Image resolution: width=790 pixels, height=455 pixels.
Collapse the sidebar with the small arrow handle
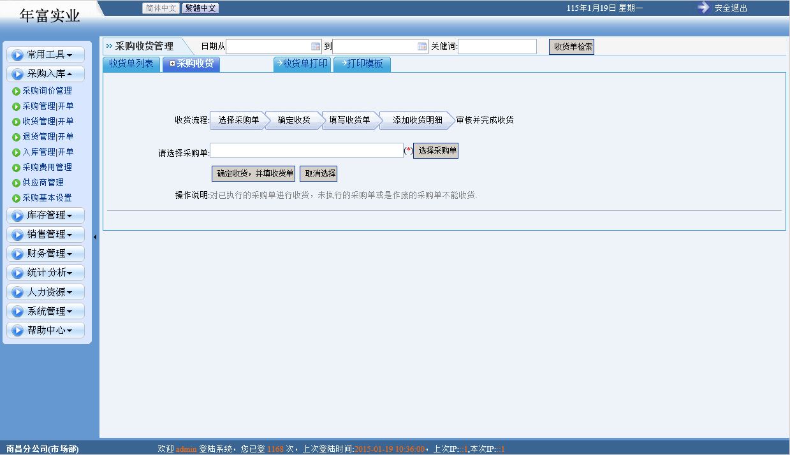coord(95,237)
